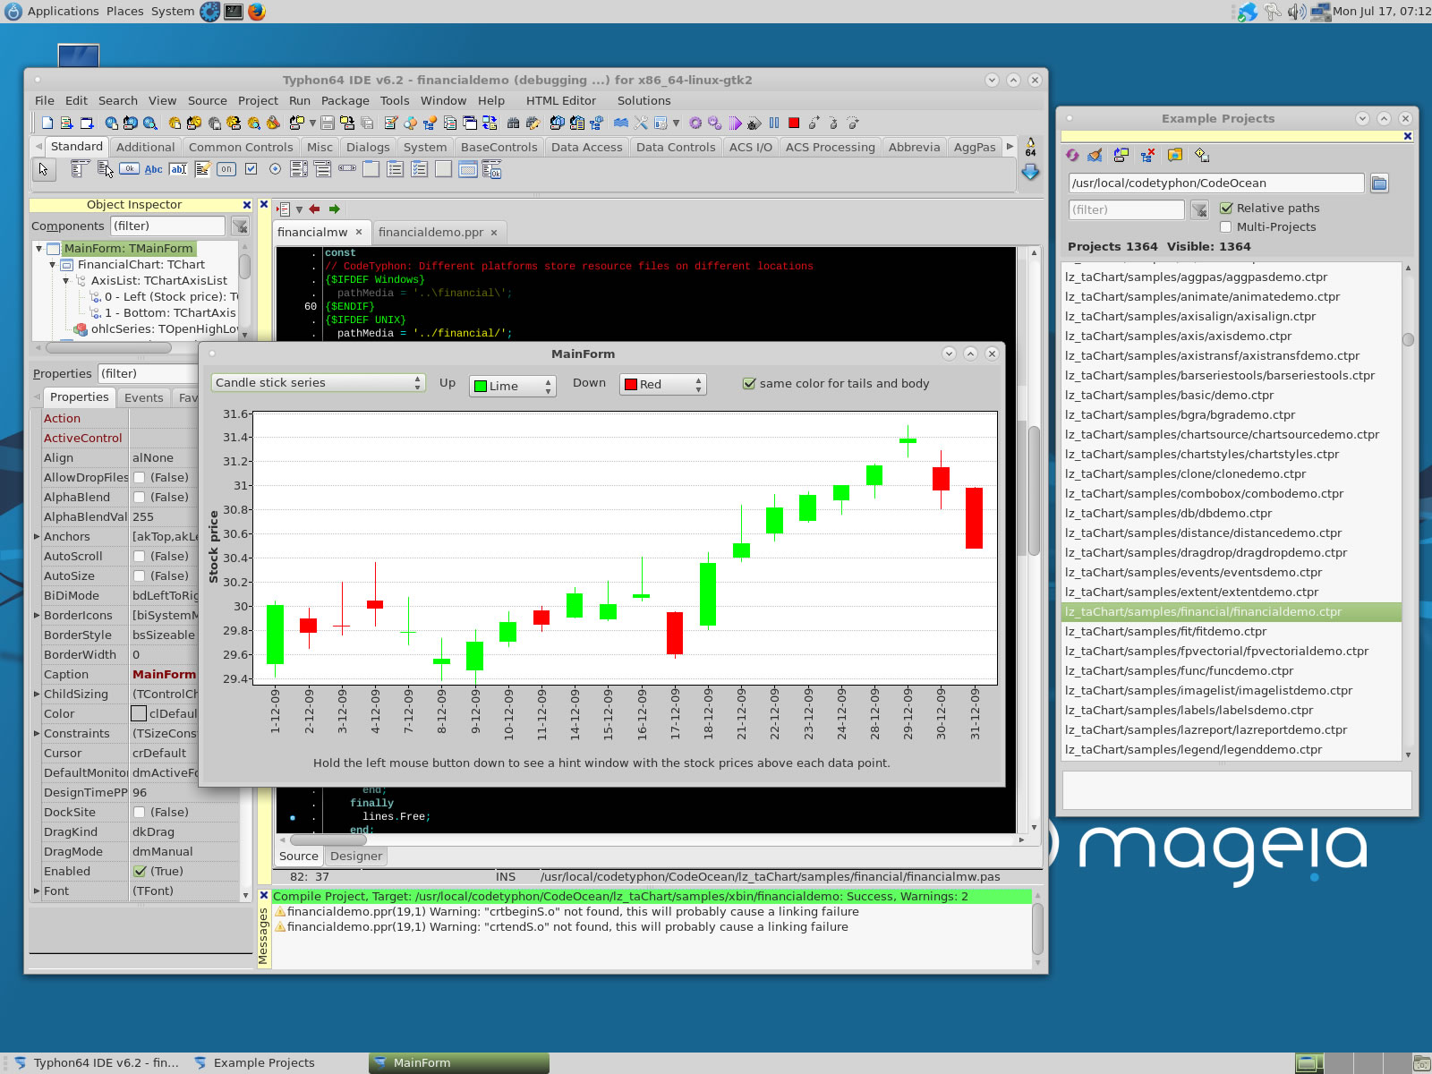The height and width of the screenshot is (1074, 1432).
Task: Switch to the financialdemo.ppr editor tab
Action: click(x=430, y=232)
